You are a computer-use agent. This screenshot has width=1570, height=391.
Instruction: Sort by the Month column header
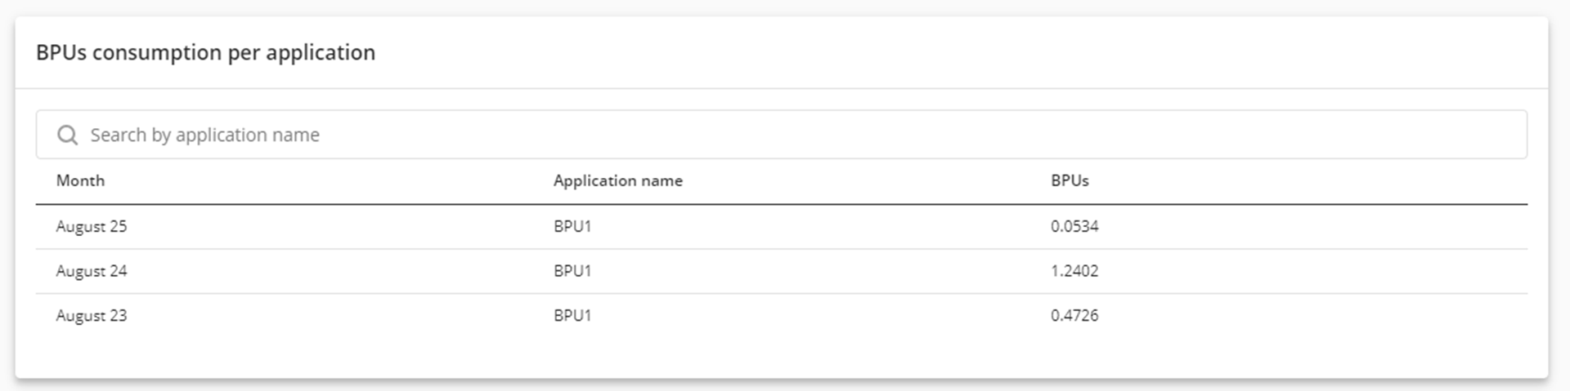(x=80, y=180)
